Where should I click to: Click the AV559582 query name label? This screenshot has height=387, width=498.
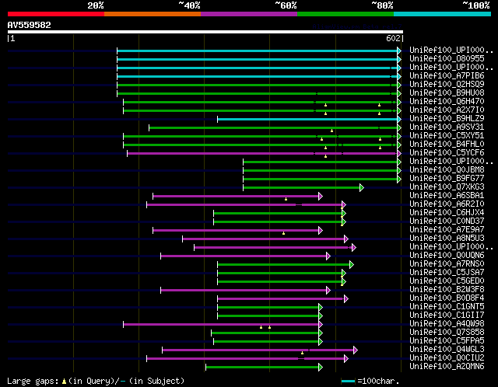pos(30,25)
